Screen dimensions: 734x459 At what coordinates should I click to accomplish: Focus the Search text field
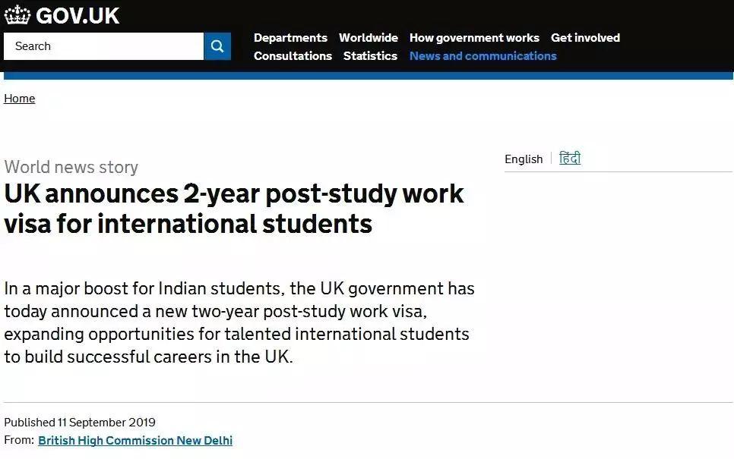(103, 46)
